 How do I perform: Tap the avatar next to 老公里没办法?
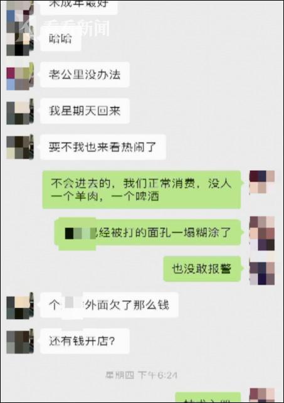click(20, 77)
